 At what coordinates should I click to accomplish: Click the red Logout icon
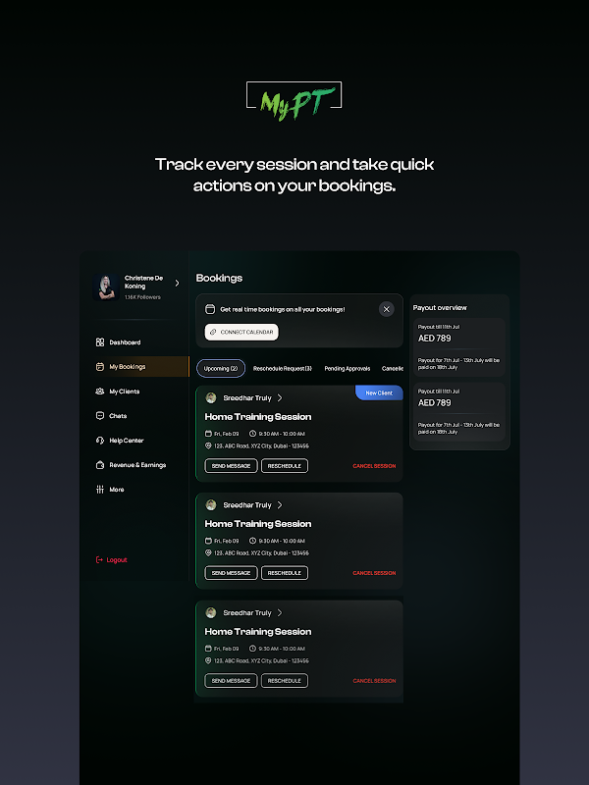point(99,559)
